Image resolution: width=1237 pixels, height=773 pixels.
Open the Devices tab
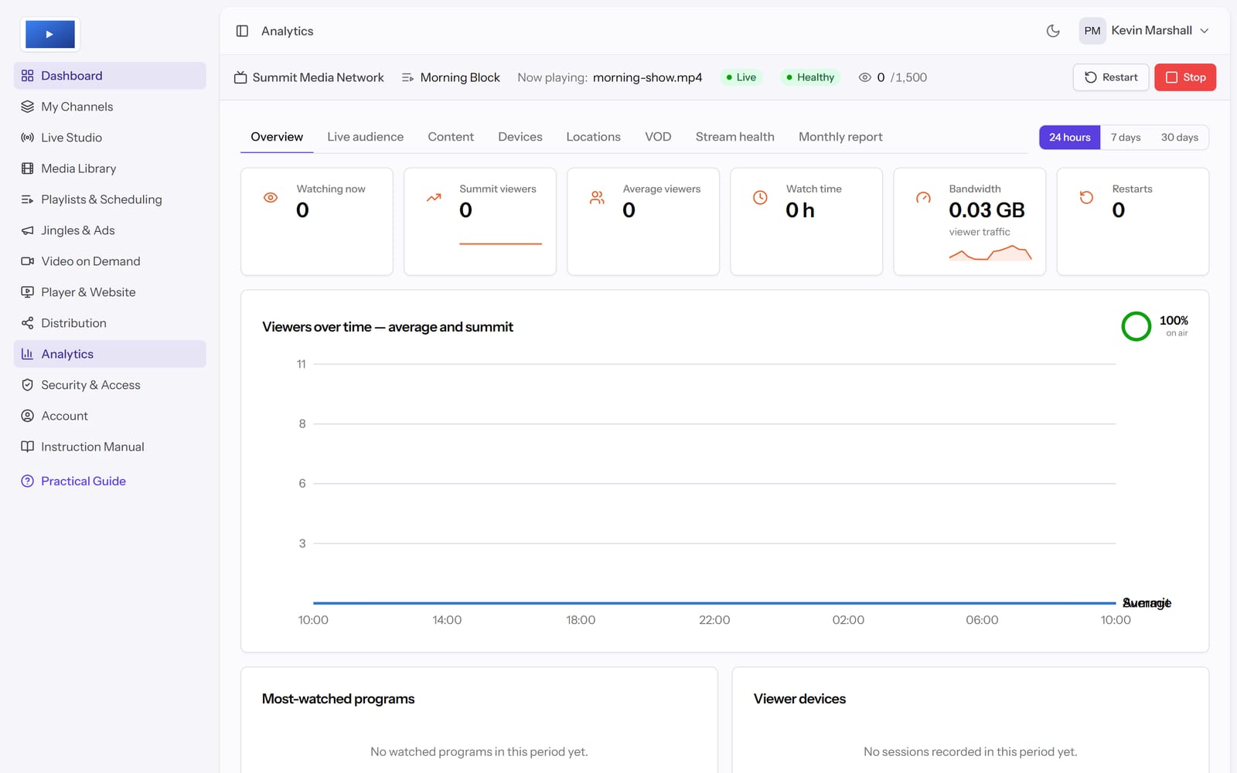520,137
